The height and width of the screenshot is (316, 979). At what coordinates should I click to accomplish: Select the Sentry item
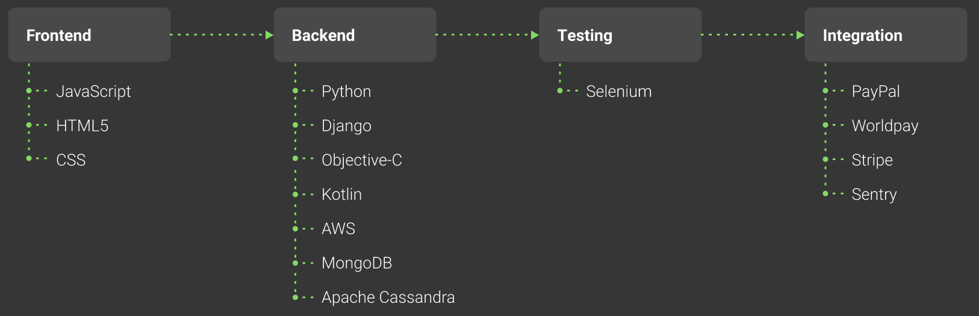874,194
